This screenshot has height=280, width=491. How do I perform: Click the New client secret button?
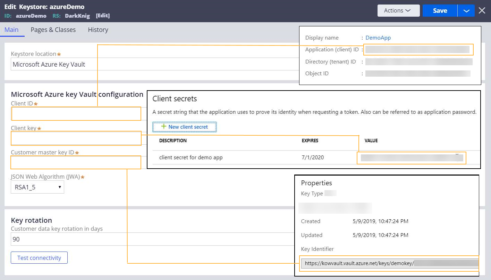[x=184, y=127]
